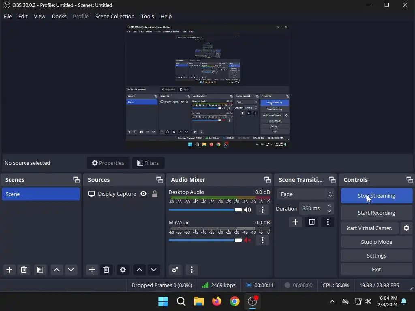Screen dimensions: 415x311
Task: Remove transition with trash icon
Action: pos(312,222)
